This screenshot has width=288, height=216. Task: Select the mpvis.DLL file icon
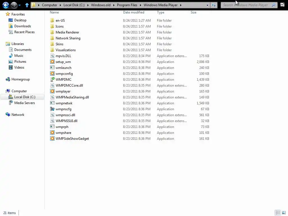(52, 56)
